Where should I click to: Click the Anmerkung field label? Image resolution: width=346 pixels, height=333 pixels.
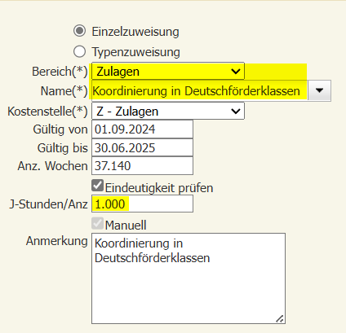point(57,241)
